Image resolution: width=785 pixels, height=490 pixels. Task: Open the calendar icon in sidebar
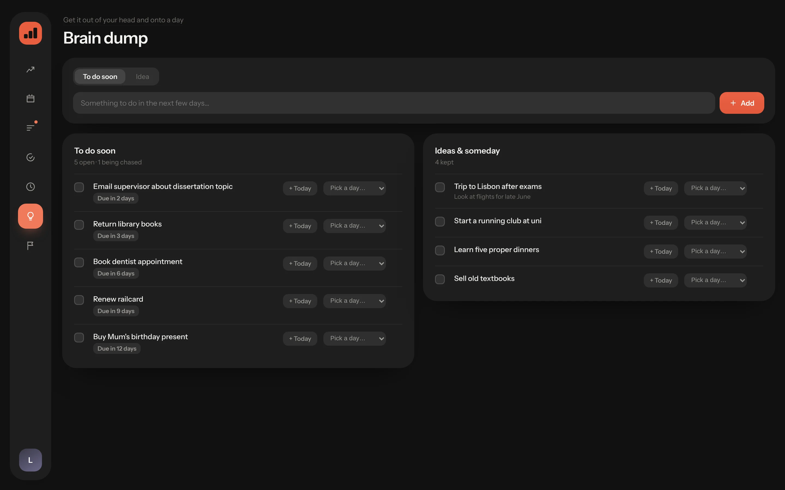pyautogui.click(x=31, y=99)
